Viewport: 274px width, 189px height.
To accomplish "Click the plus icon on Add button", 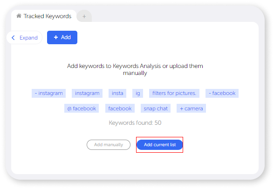I will click(x=56, y=37).
